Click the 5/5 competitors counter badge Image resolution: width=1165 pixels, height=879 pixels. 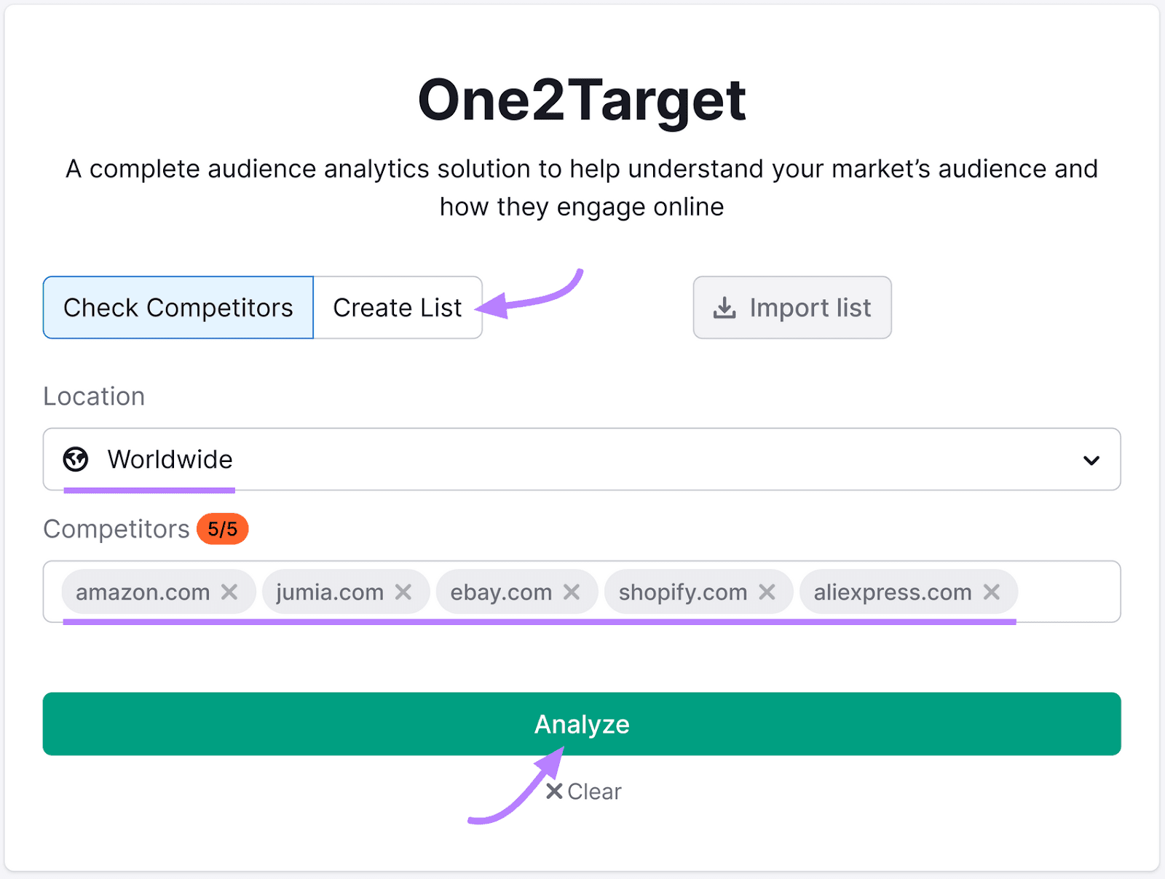coord(221,529)
